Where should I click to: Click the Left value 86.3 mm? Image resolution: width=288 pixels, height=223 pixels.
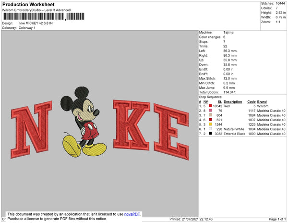point(230,51)
